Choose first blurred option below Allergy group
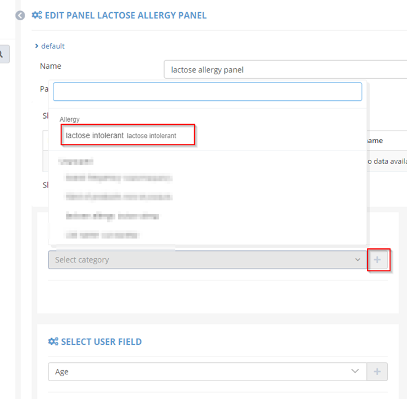This screenshot has width=407, height=399. (x=119, y=178)
